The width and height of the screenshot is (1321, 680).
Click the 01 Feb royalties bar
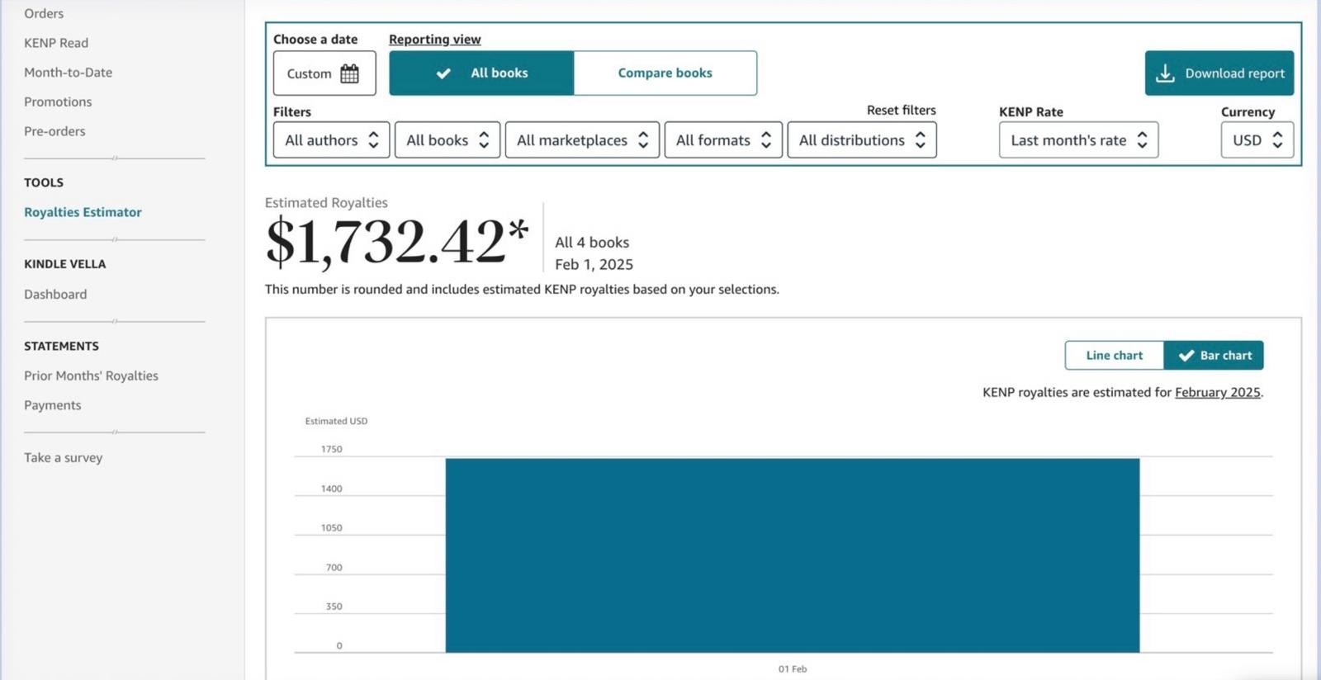pyautogui.click(x=792, y=555)
